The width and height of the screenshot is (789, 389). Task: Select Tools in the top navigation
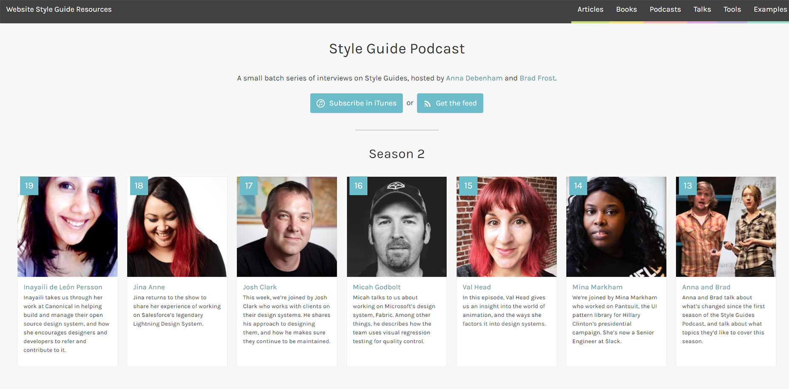732,9
